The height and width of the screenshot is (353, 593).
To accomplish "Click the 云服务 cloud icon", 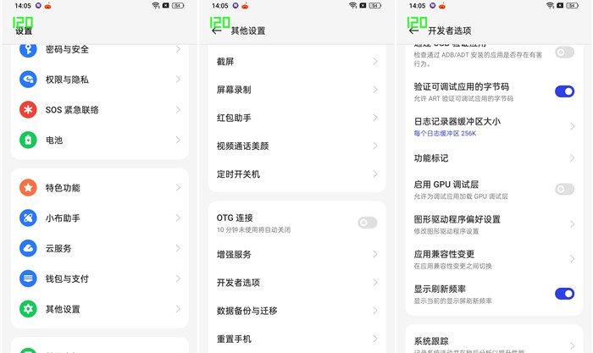I will [29, 248].
